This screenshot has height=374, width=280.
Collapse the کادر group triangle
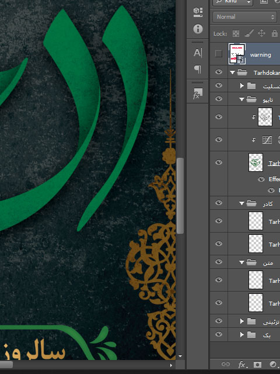coord(242,203)
